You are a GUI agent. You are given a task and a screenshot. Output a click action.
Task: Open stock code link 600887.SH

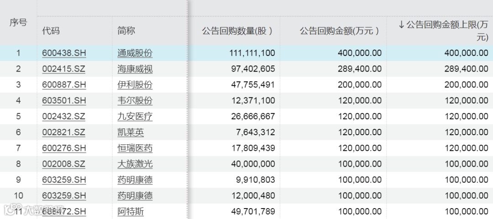[64, 85]
